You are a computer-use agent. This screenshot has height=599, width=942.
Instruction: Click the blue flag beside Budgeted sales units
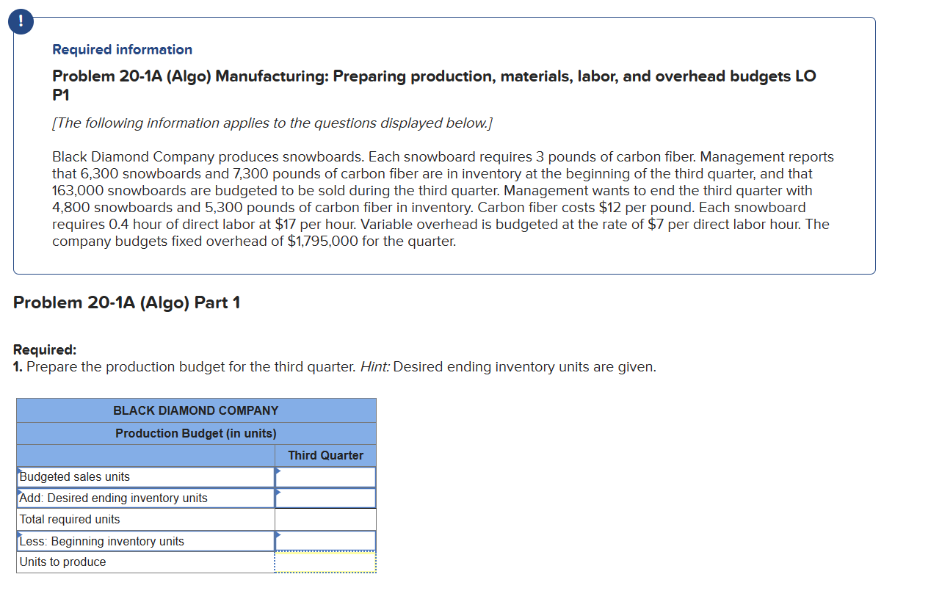[x=19, y=471]
